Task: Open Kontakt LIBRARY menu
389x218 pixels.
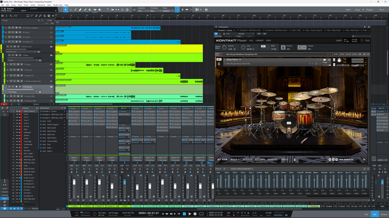Action: point(259,41)
